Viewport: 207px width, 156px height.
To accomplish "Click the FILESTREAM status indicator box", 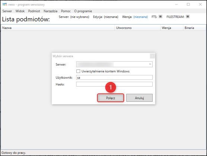I will pos(188,17).
